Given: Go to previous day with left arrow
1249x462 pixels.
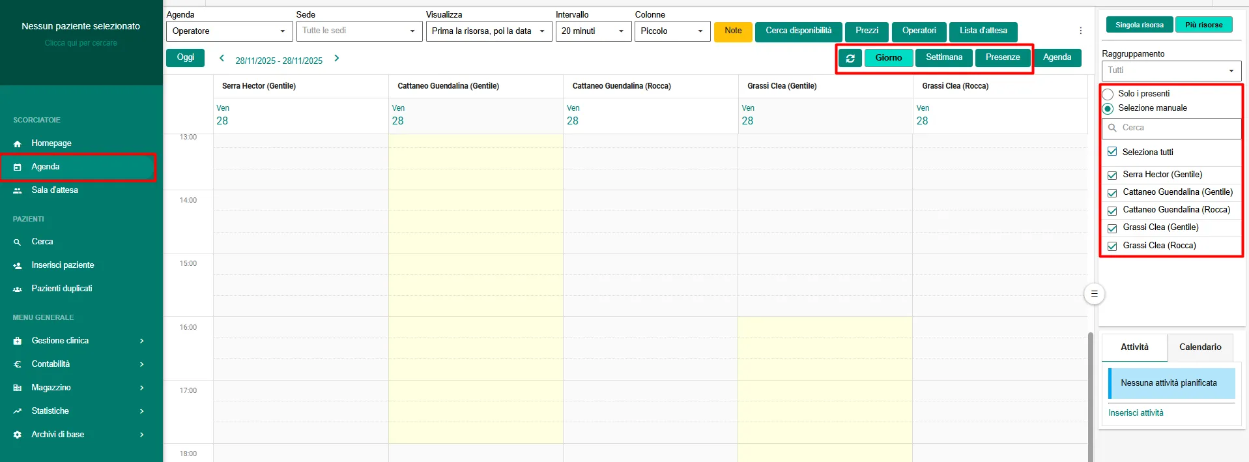Looking at the screenshot, I should click(222, 59).
